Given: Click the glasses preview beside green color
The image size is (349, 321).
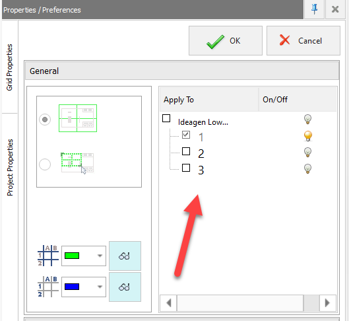Looking at the screenshot, I should 125,256.
